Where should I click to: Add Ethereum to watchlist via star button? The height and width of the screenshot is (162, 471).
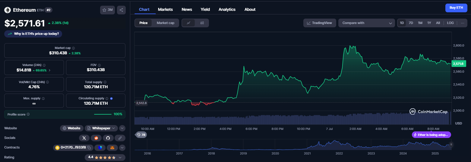point(107,10)
